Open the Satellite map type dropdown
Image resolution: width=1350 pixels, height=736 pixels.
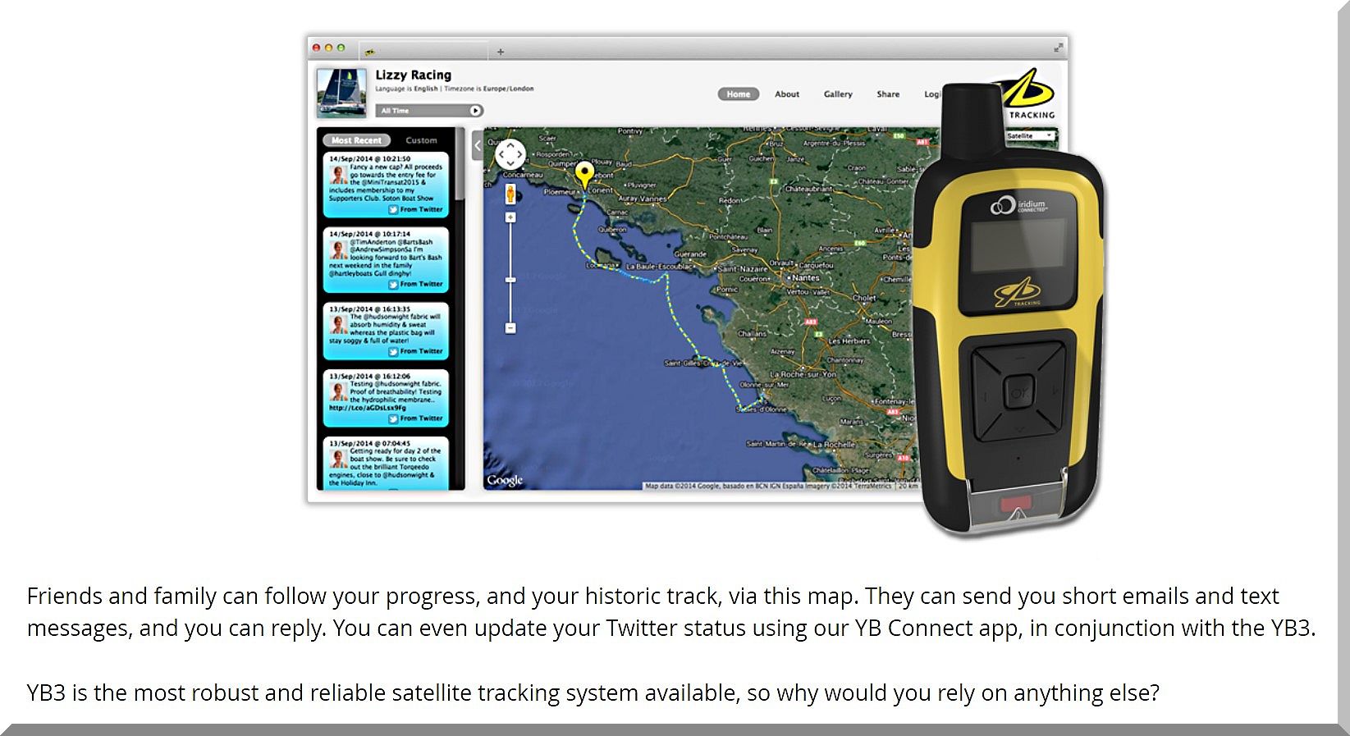(1030, 135)
